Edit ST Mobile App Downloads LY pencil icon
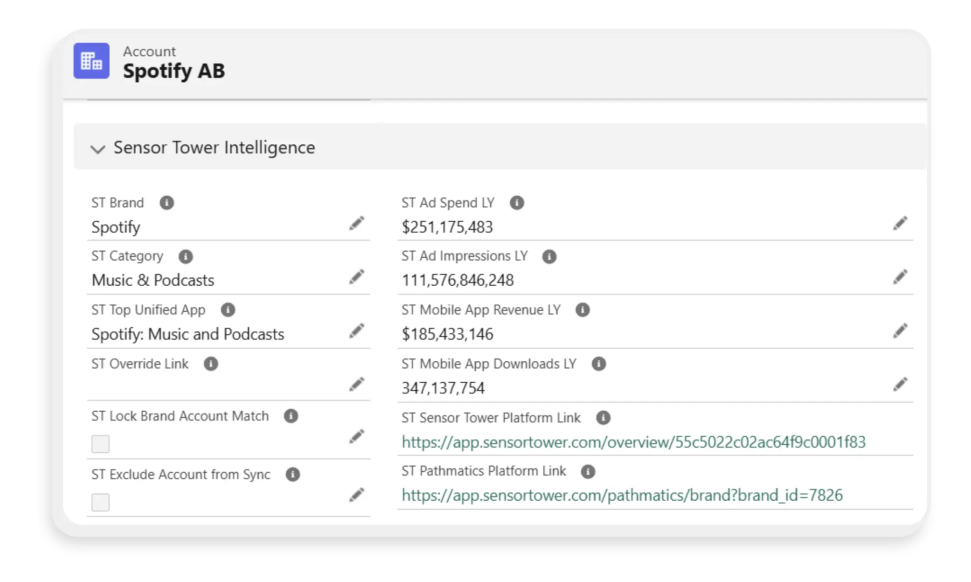The width and height of the screenshot is (971, 582). (900, 384)
